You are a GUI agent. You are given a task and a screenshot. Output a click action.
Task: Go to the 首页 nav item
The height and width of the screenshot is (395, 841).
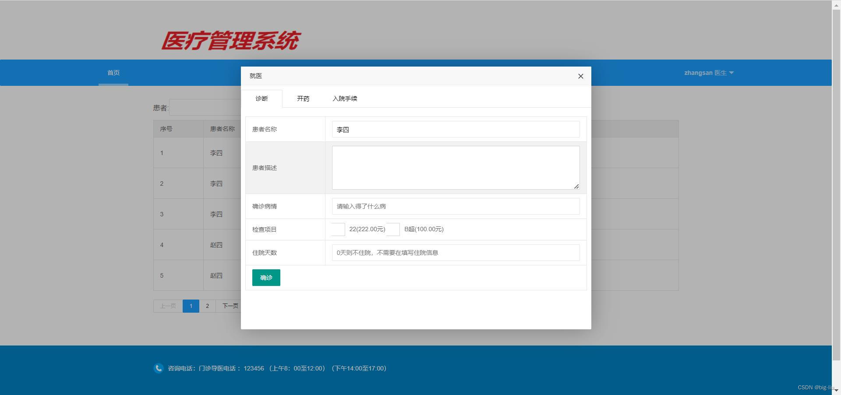click(113, 73)
